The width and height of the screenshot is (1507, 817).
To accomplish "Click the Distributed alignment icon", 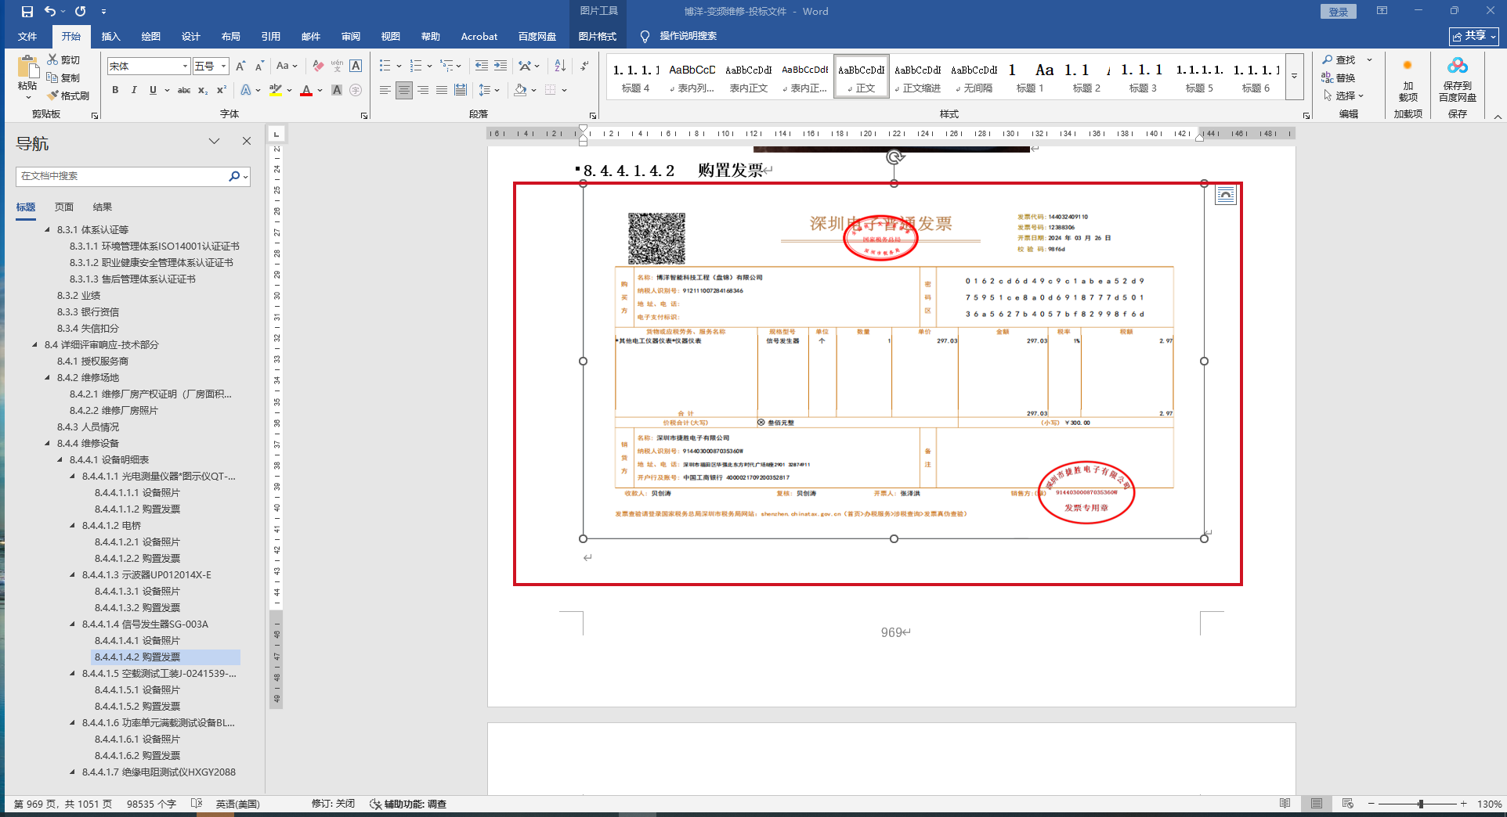I will 461,90.
